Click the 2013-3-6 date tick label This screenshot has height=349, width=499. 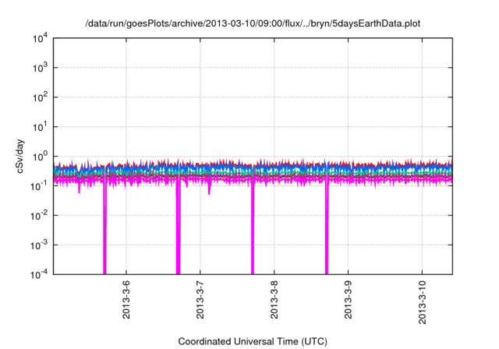126,299
